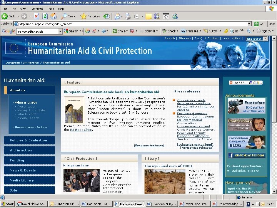The width and height of the screenshot is (277, 208).
Task: Open the History clock icon
Action: point(107,16)
